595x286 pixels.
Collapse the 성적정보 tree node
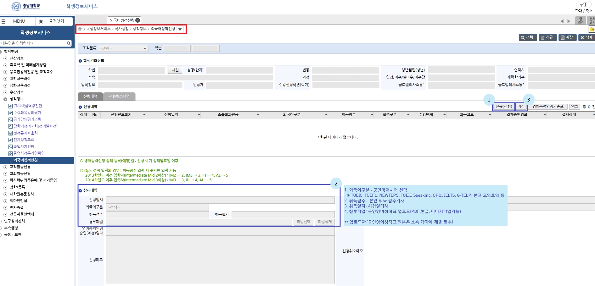pyautogui.click(x=5, y=99)
